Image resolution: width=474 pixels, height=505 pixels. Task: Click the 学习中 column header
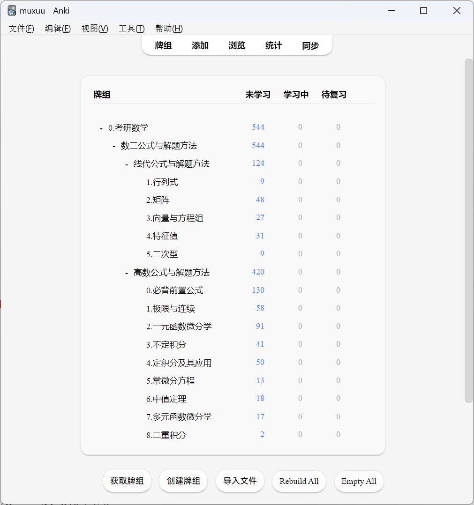coord(296,95)
